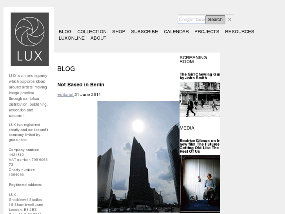Open the Not Based in Berlin post title

(x=81, y=85)
